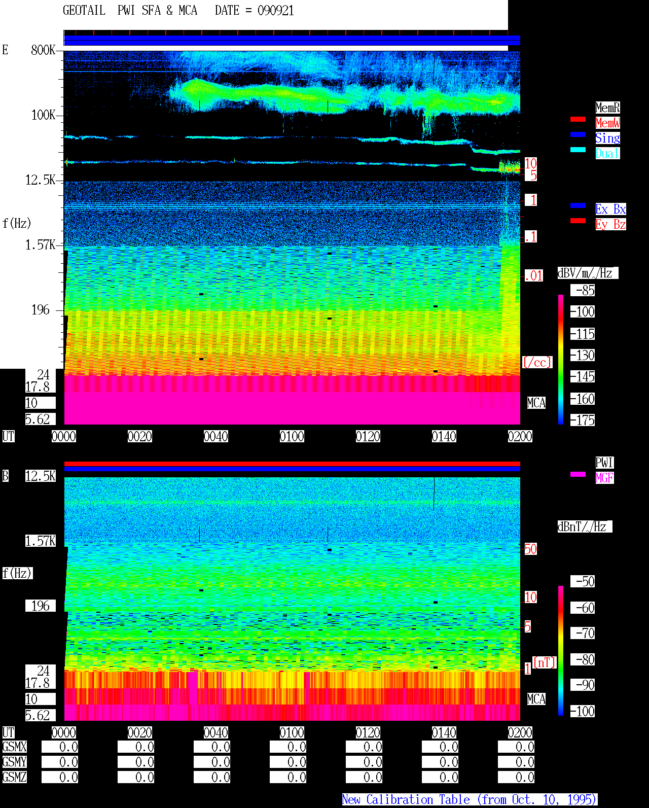The image size is (649, 808).
Task: Click the MCA label beside electric panel
Action: point(536,403)
